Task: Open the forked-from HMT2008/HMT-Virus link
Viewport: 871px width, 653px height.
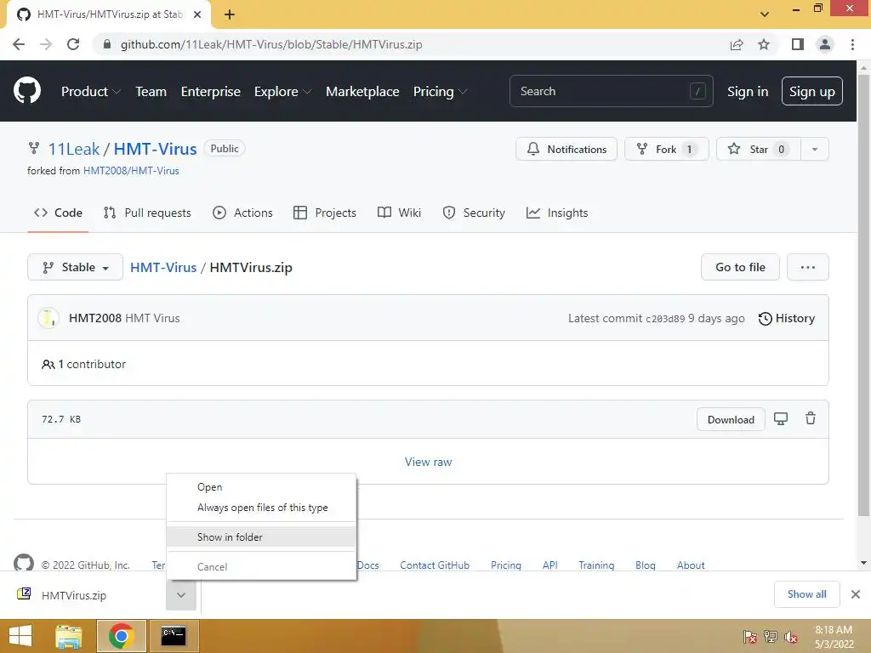Action: click(131, 171)
